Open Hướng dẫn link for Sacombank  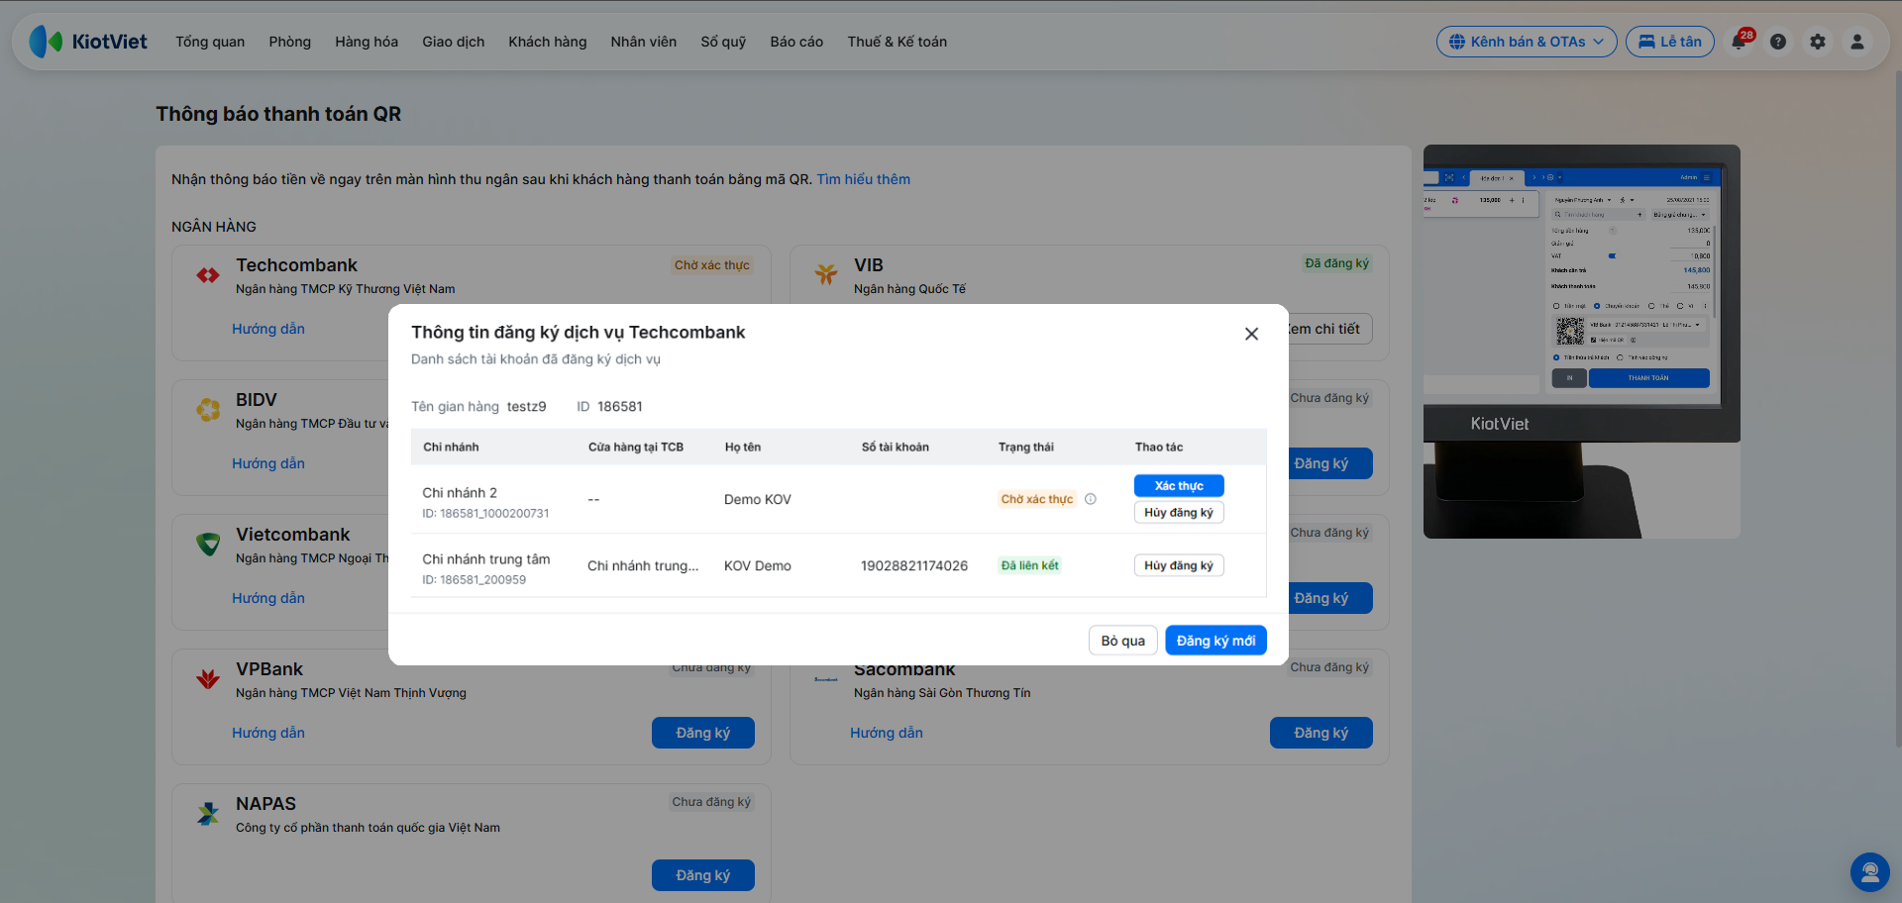pyautogui.click(x=887, y=733)
